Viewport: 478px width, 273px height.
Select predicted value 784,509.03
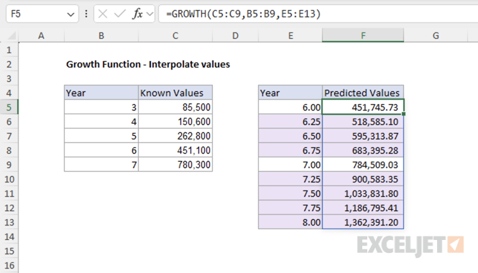click(363, 165)
